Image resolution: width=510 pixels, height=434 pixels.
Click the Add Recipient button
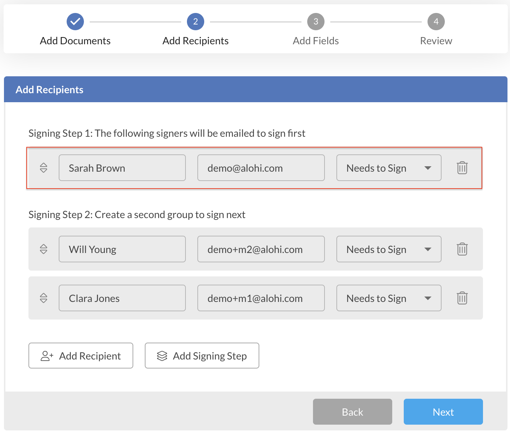pyautogui.click(x=81, y=356)
